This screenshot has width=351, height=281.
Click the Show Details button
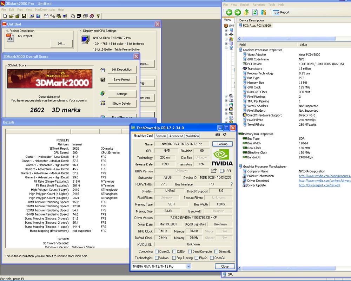click(x=122, y=104)
